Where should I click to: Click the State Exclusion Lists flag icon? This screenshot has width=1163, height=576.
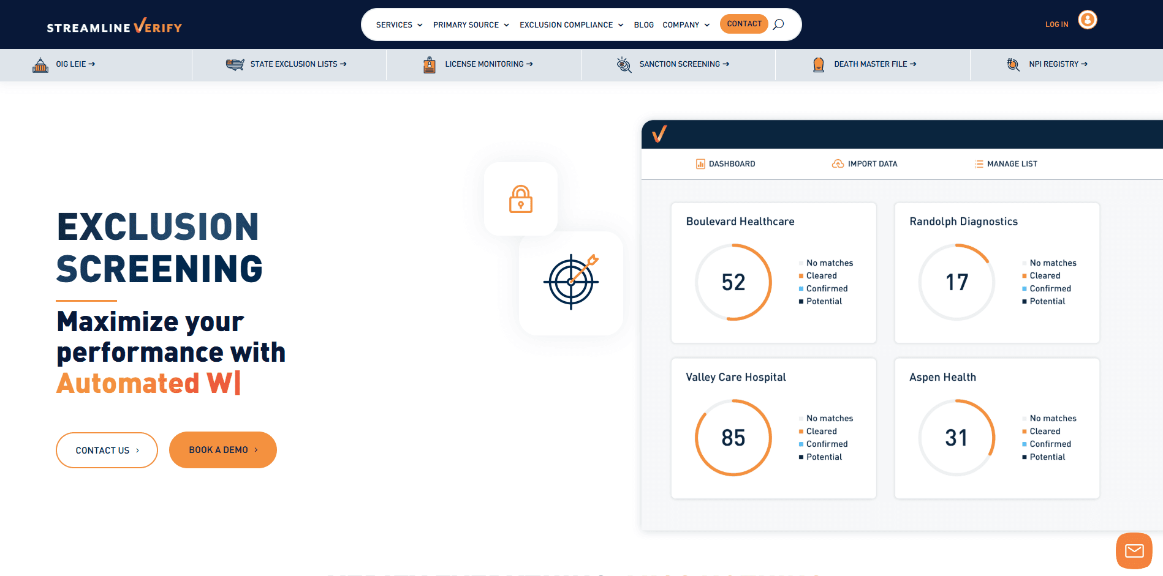pyautogui.click(x=235, y=64)
